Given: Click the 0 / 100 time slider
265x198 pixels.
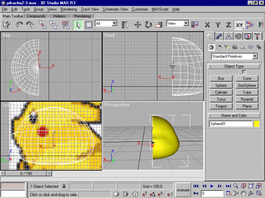Looking at the screenshot, I should point(26,173).
